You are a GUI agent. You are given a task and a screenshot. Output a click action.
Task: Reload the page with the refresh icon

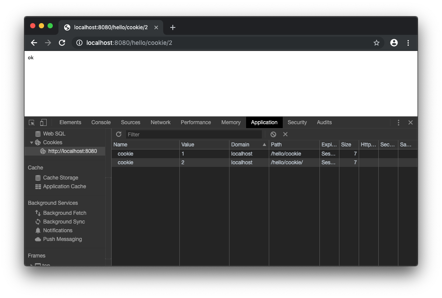[x=62, y=43]
